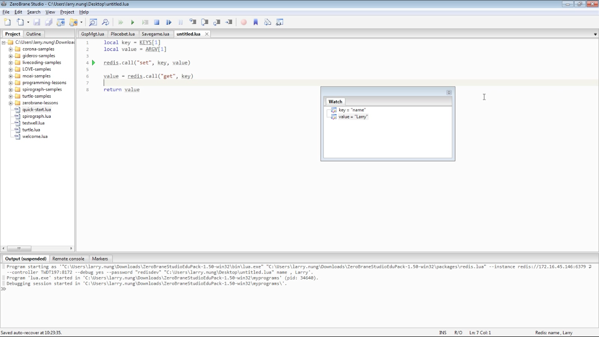Expand the zerobrane-lessons folder
Viewport: 599px width, 337px height.
[11, 103]
